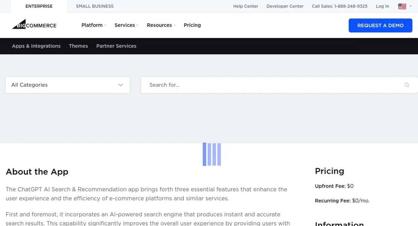Click the loading spinner graphic

211,154
